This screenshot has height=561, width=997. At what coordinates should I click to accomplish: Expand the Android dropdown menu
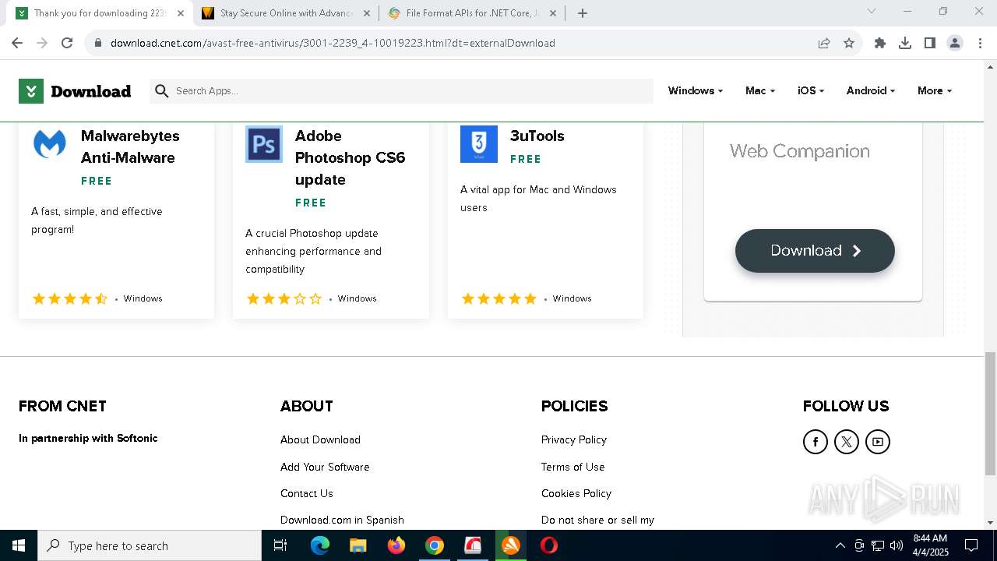pos(871,91)
